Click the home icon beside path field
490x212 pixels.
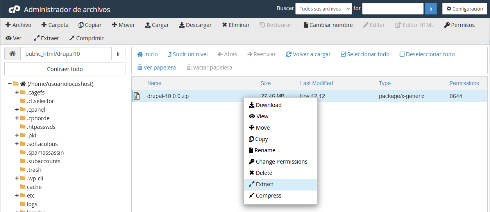pyautogui.click(x=13, y=54)
